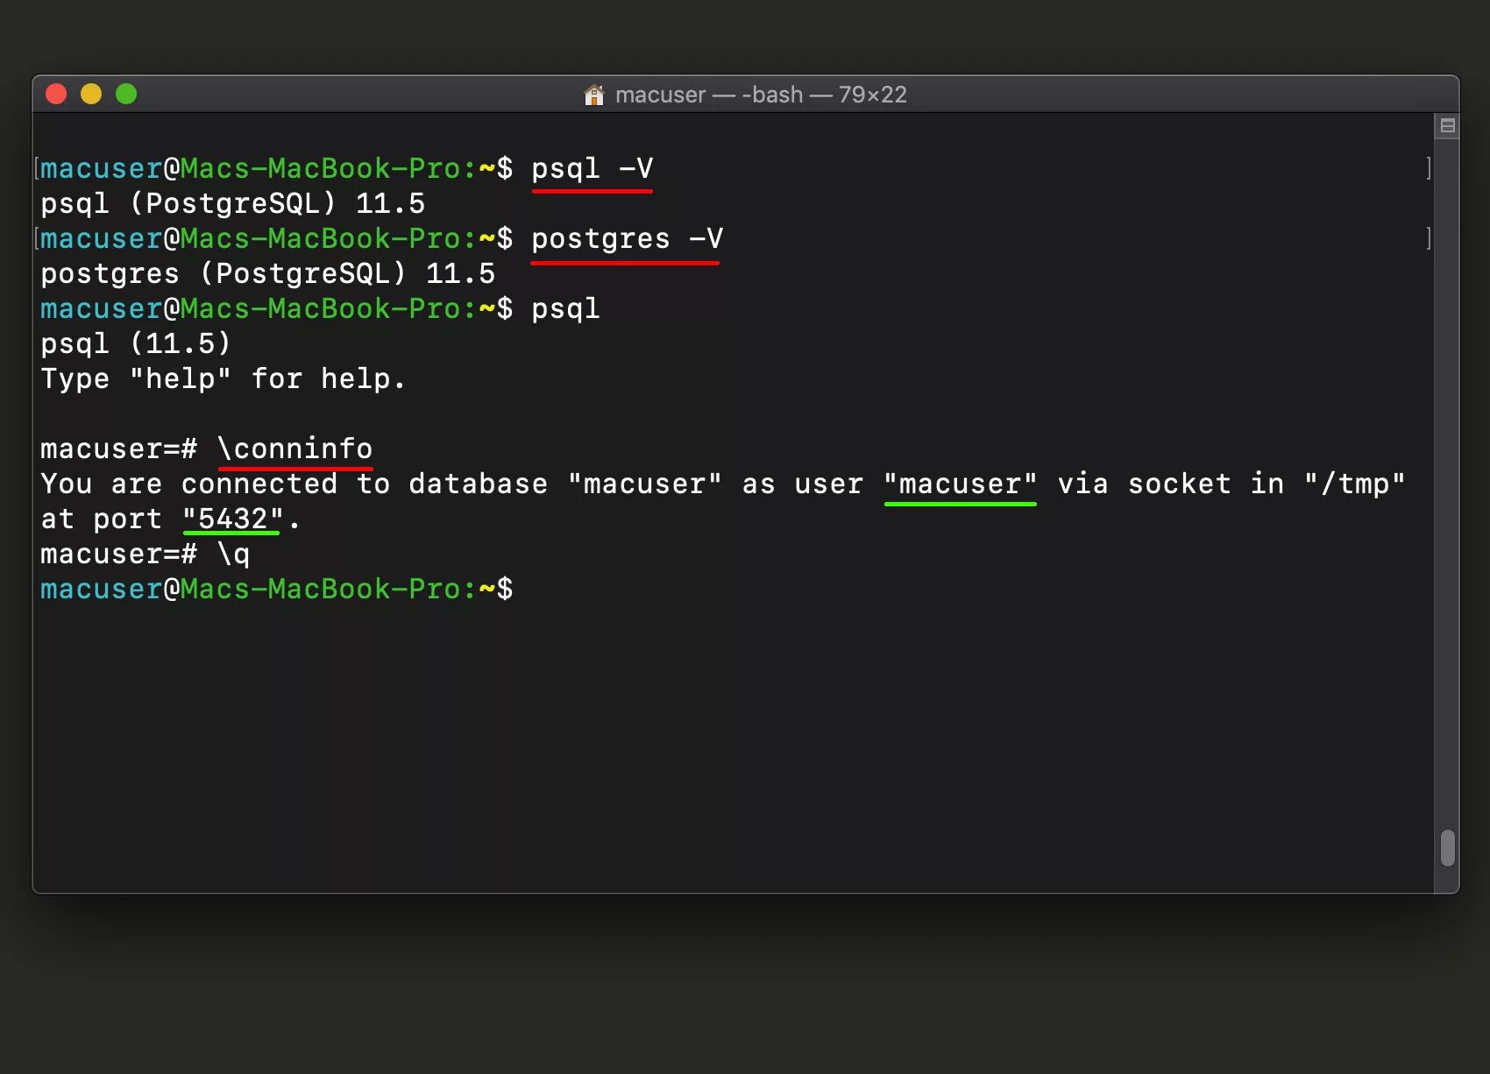Click the database name "macuser" after "database"

click(645, 484)
